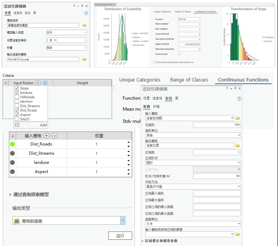Screen dimensions: 278x246
Task: Click the 总面积 field showing 500
Action: pyautogui.click(x=216, y=125)
